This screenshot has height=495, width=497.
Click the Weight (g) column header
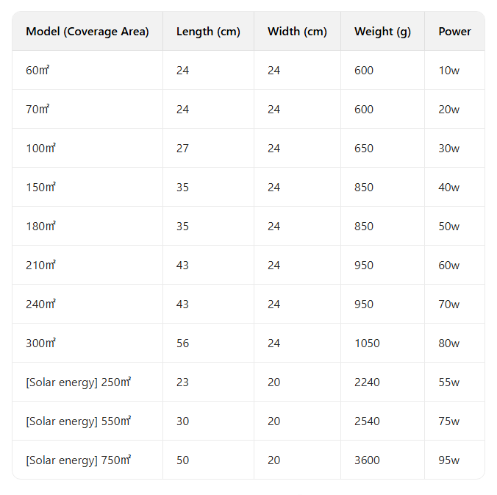click(382, 32)
